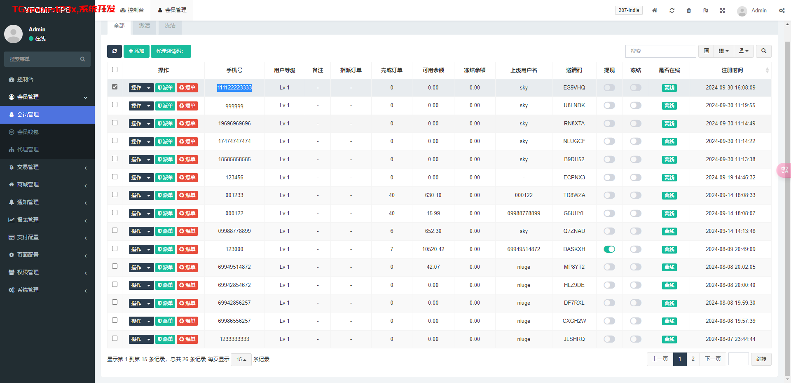
Task: Go to page 2 of records
Action: [693, 359]
